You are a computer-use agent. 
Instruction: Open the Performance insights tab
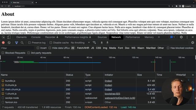coord(78,37)
